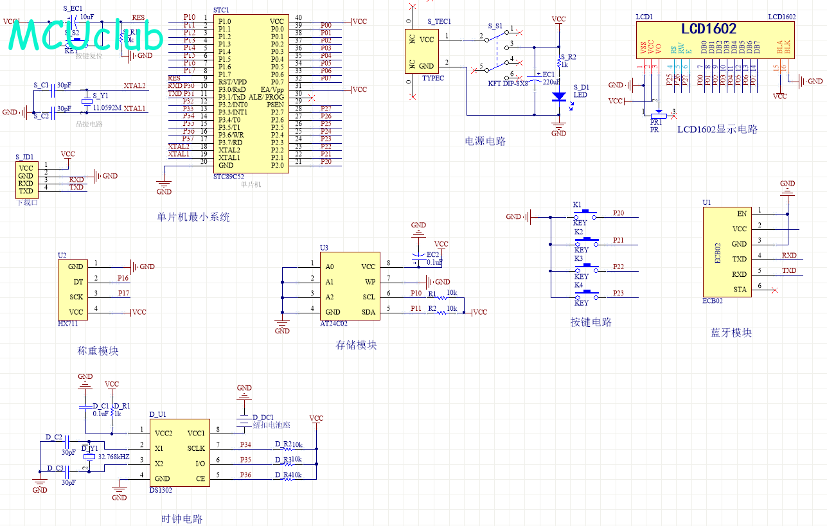
Task: Click the 单片机最小系统 title text
Action: tap(193, 218)
